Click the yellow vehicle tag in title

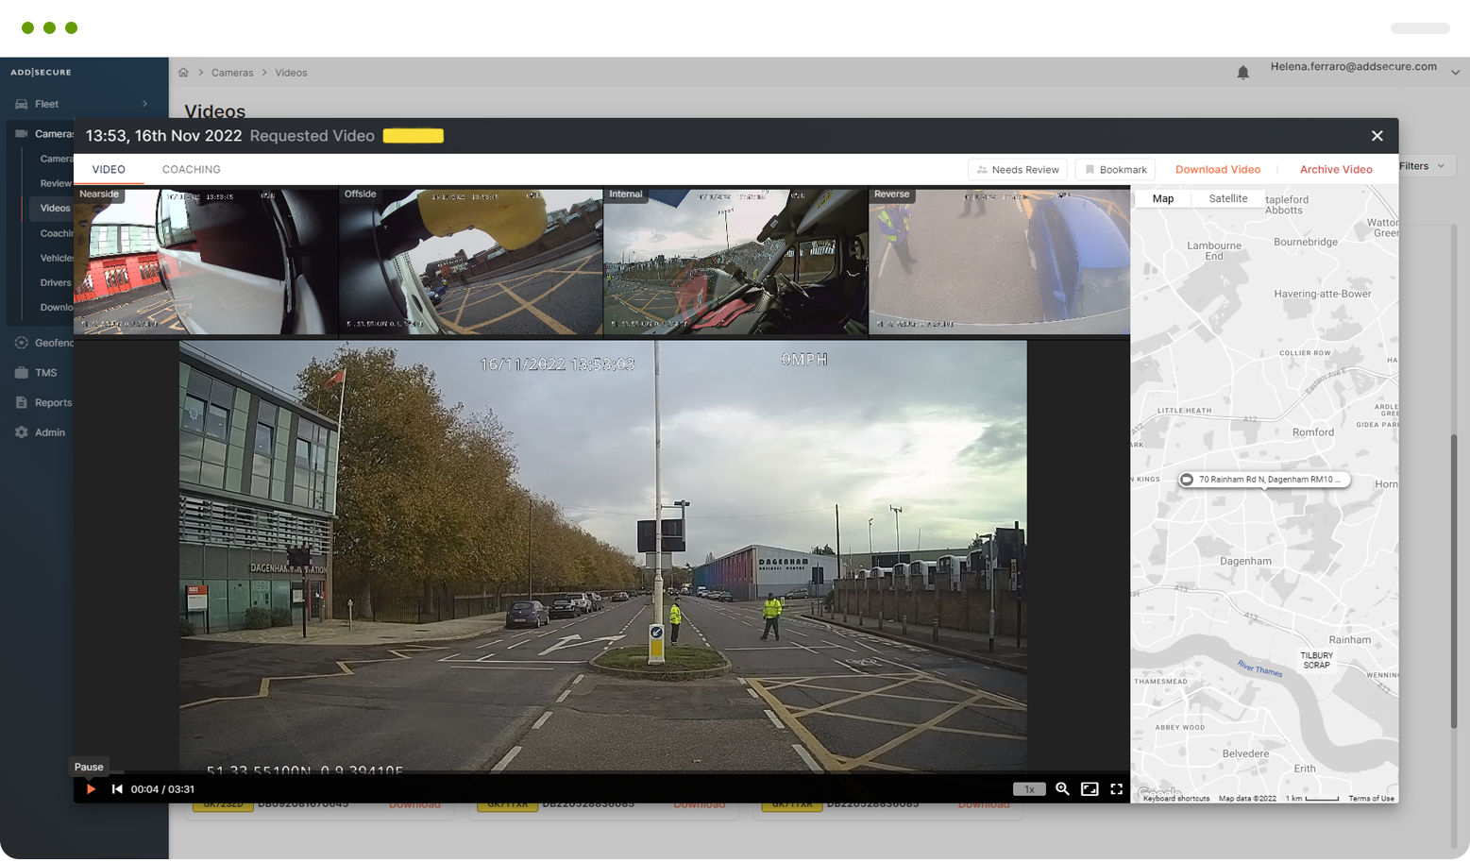(413, 136)
